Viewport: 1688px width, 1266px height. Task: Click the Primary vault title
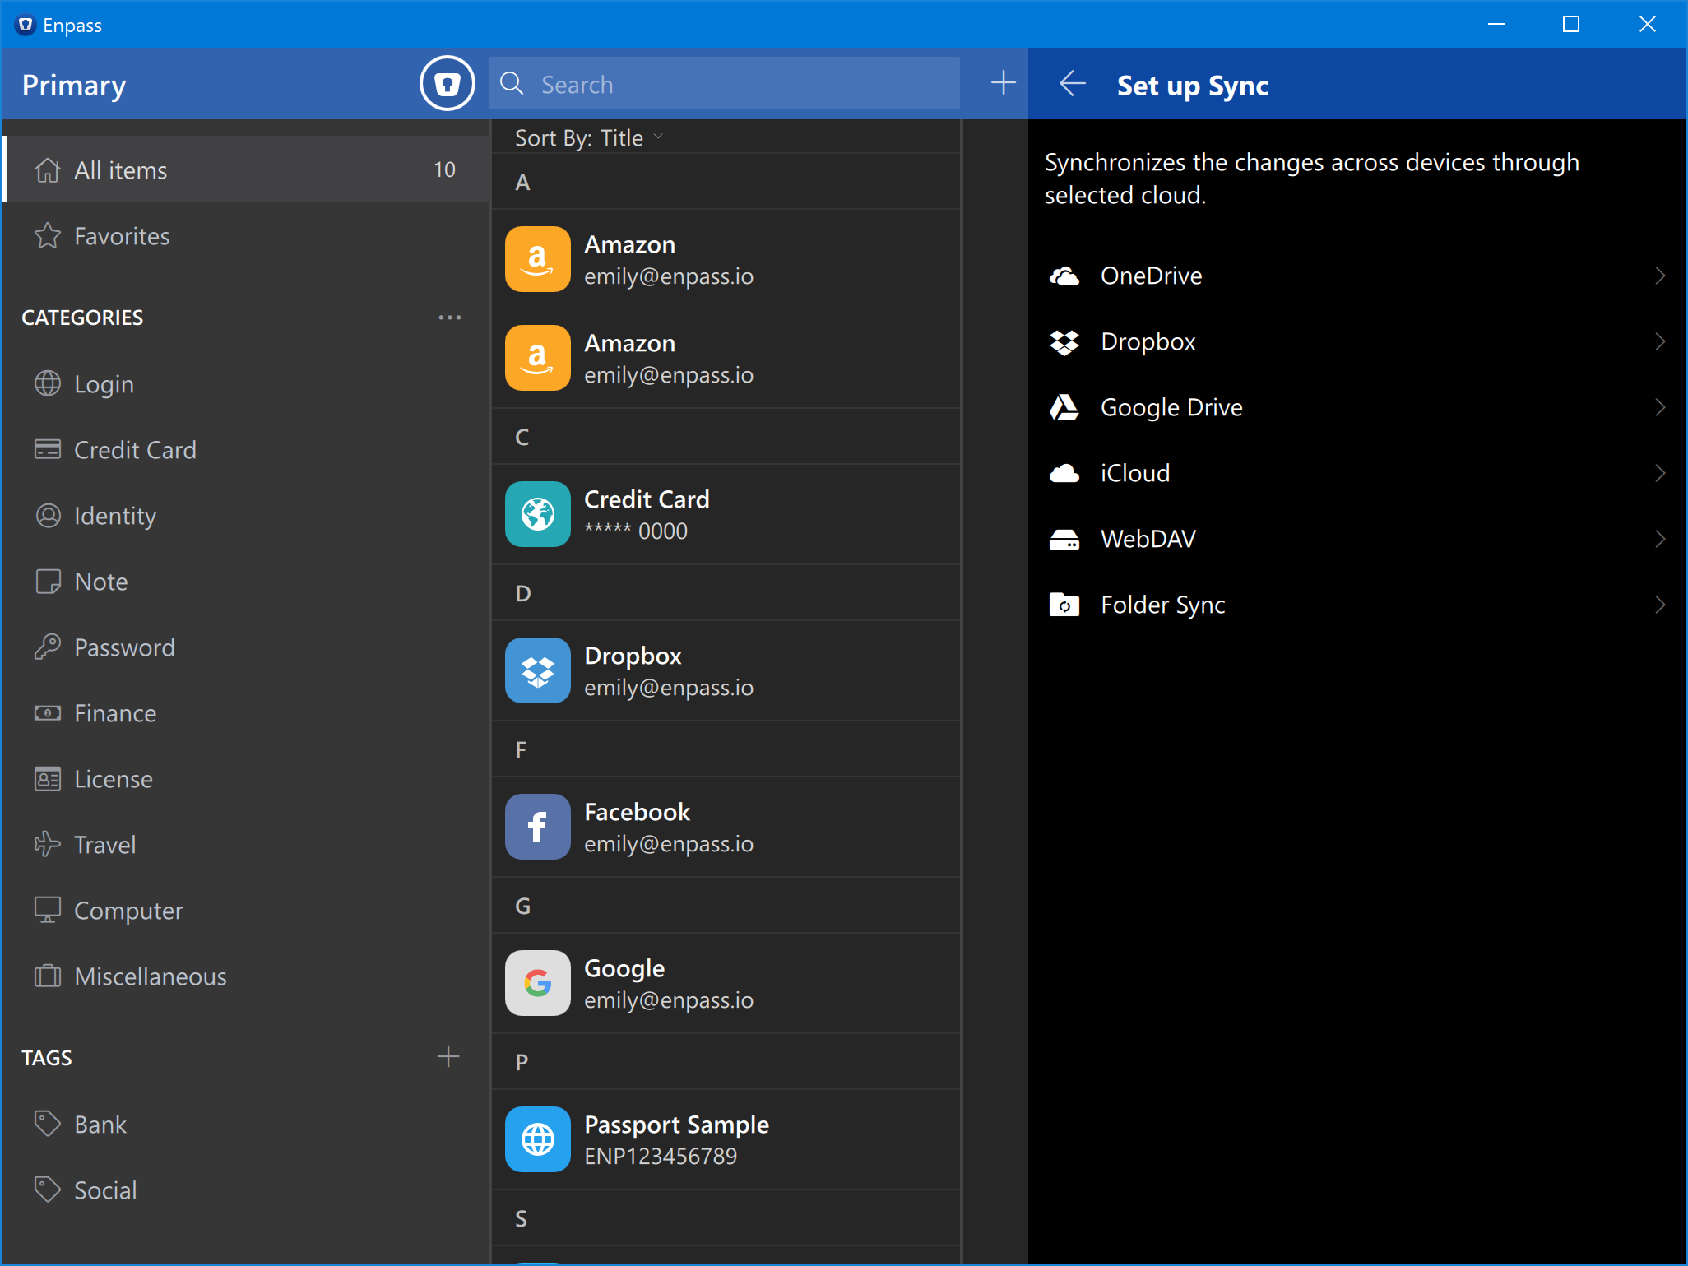(74, 85)
